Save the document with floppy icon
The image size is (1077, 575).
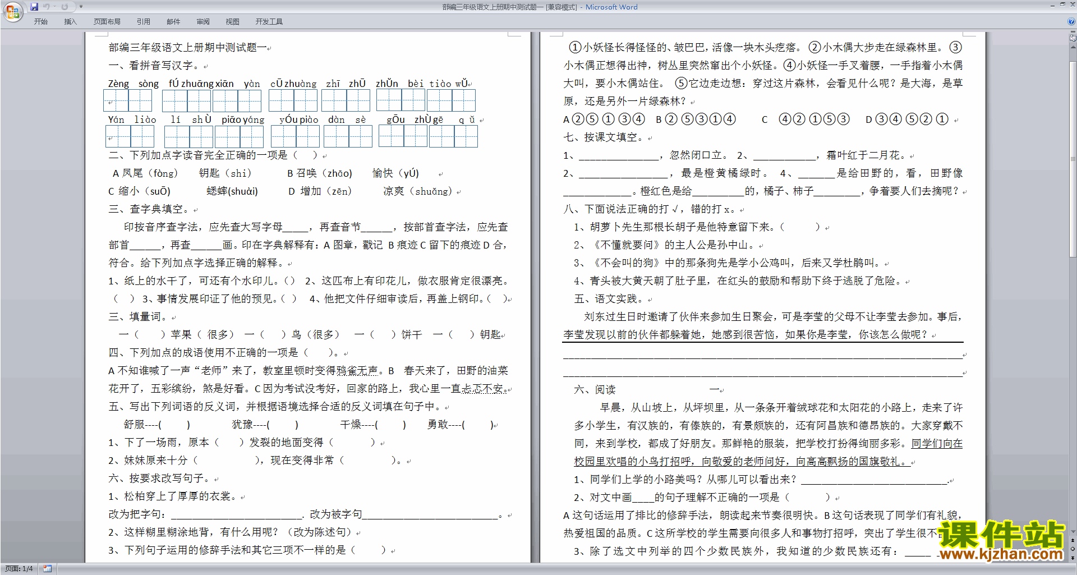point(34,7)
